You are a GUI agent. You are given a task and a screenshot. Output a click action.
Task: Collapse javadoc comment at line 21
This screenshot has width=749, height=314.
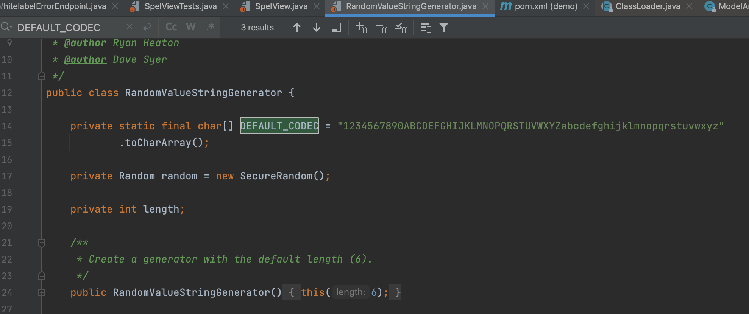(x=42, y=243)
